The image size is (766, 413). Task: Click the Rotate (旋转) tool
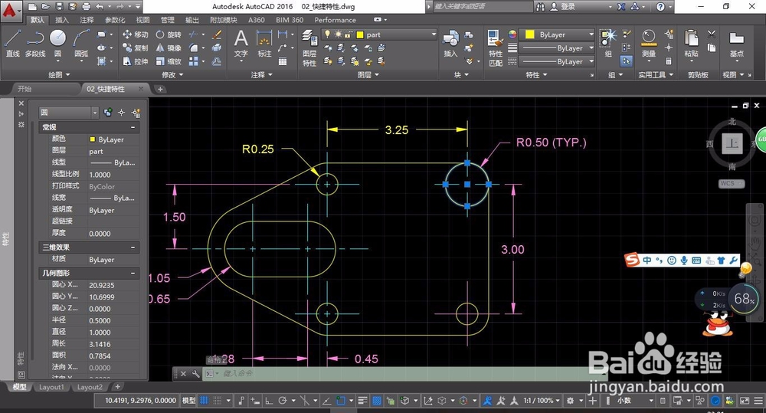(x=169, y=34)
